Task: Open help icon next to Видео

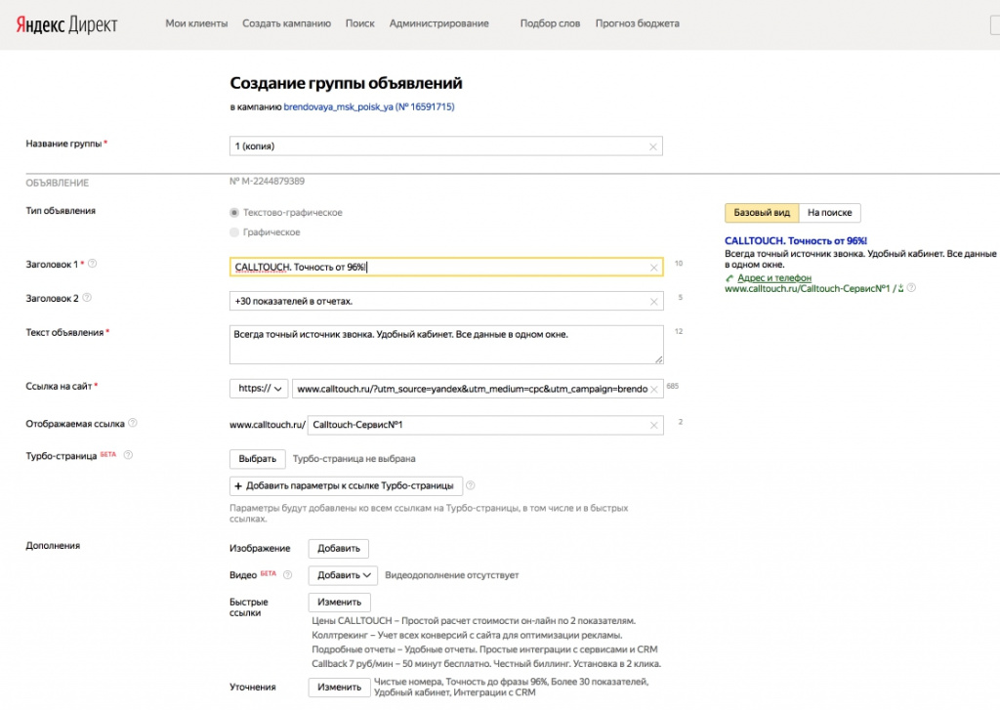Action: (x=288, y=575)
